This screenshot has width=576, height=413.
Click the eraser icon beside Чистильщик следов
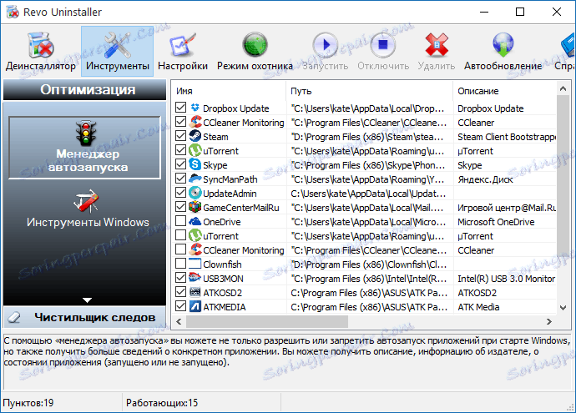click(15, 317)
